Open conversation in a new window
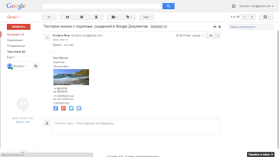Viewport: 279px width, 157px height. click(220, 27)
